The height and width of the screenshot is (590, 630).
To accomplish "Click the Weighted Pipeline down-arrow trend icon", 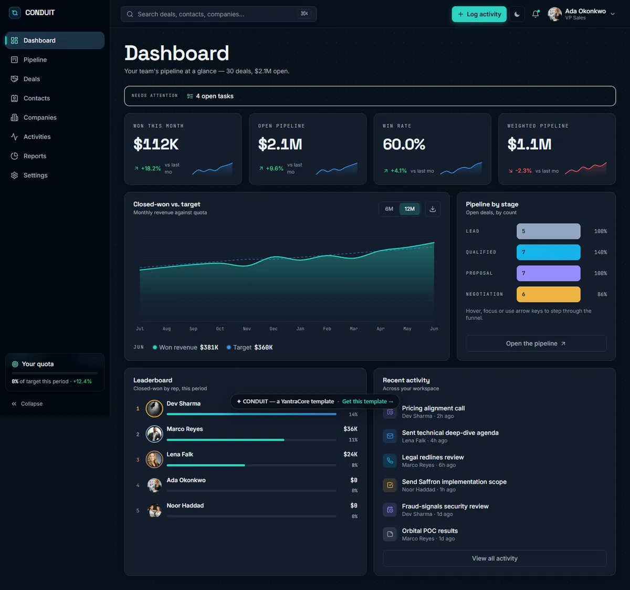I will coord(510,171).
